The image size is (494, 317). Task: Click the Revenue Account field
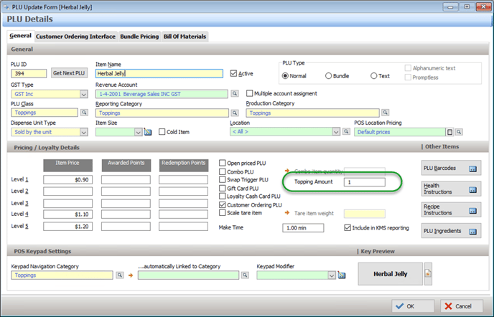(162, 94)
